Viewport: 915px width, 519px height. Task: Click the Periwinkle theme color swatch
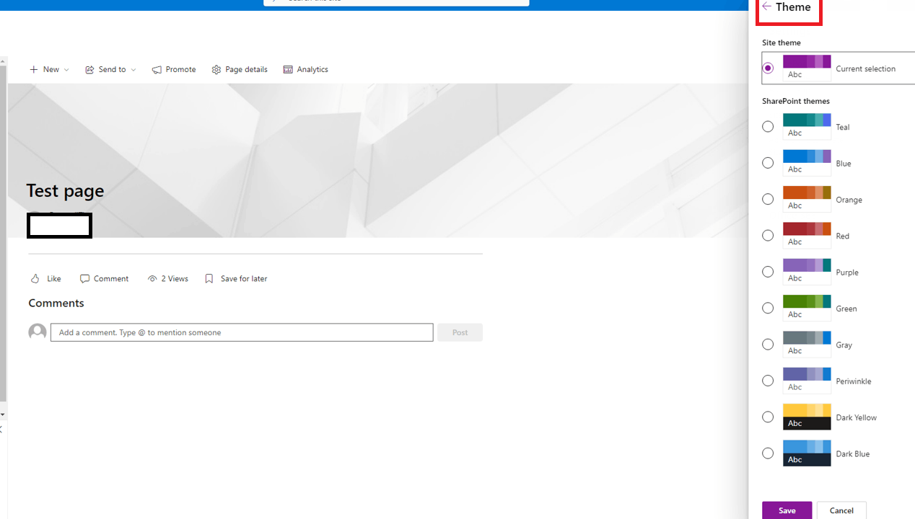tap(807, 381)
